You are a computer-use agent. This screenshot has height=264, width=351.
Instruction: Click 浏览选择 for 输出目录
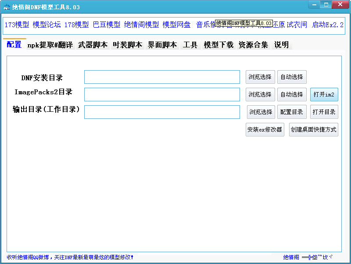coord(261,112)
